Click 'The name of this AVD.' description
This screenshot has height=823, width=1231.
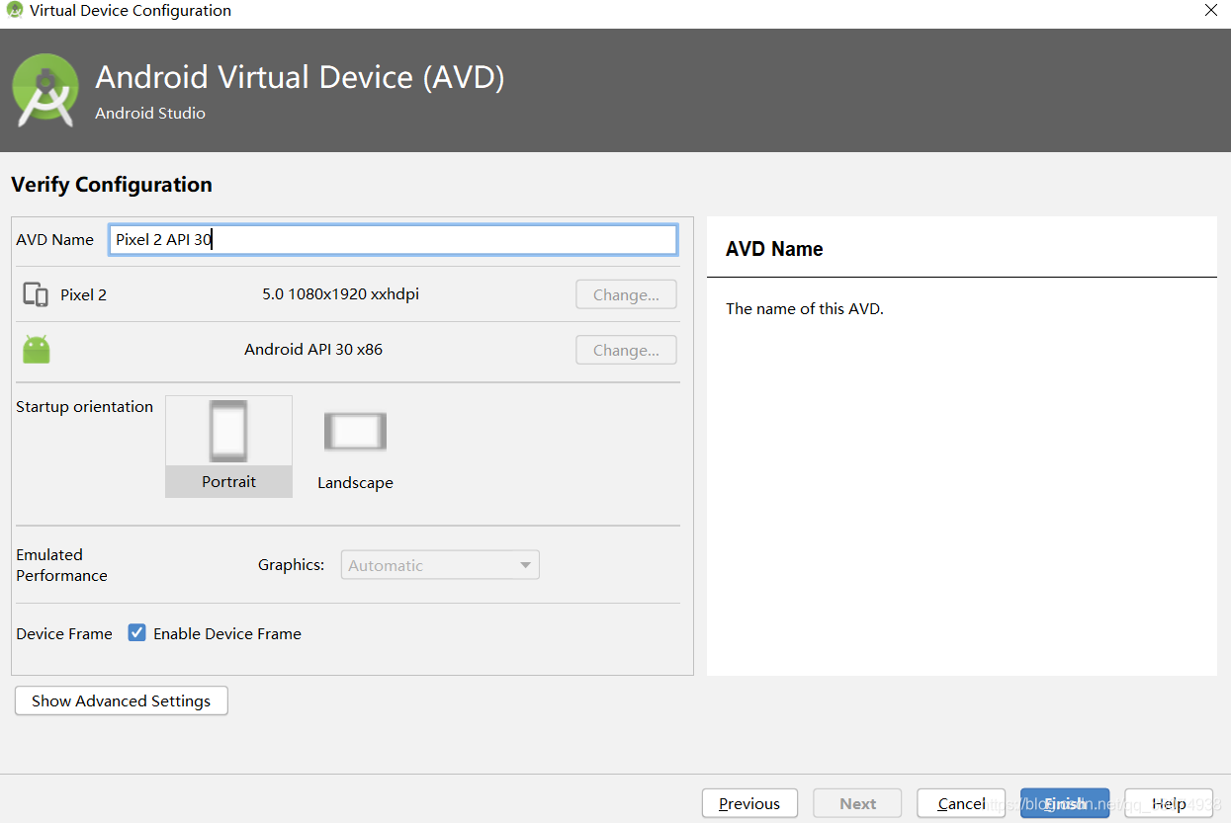[805, 308]
